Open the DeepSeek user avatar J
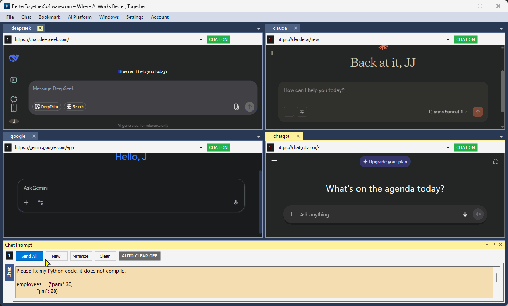 point(14,121)
